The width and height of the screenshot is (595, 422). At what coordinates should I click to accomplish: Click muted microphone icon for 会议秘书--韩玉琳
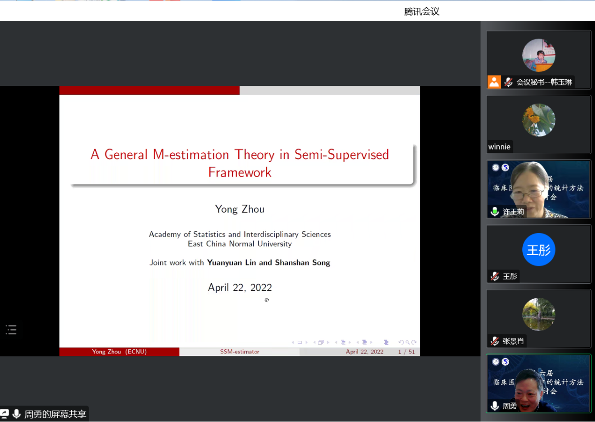[x=508, y=82]
